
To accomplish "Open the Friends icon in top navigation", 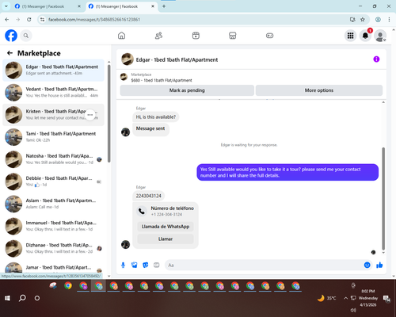I will click(158, 36).
